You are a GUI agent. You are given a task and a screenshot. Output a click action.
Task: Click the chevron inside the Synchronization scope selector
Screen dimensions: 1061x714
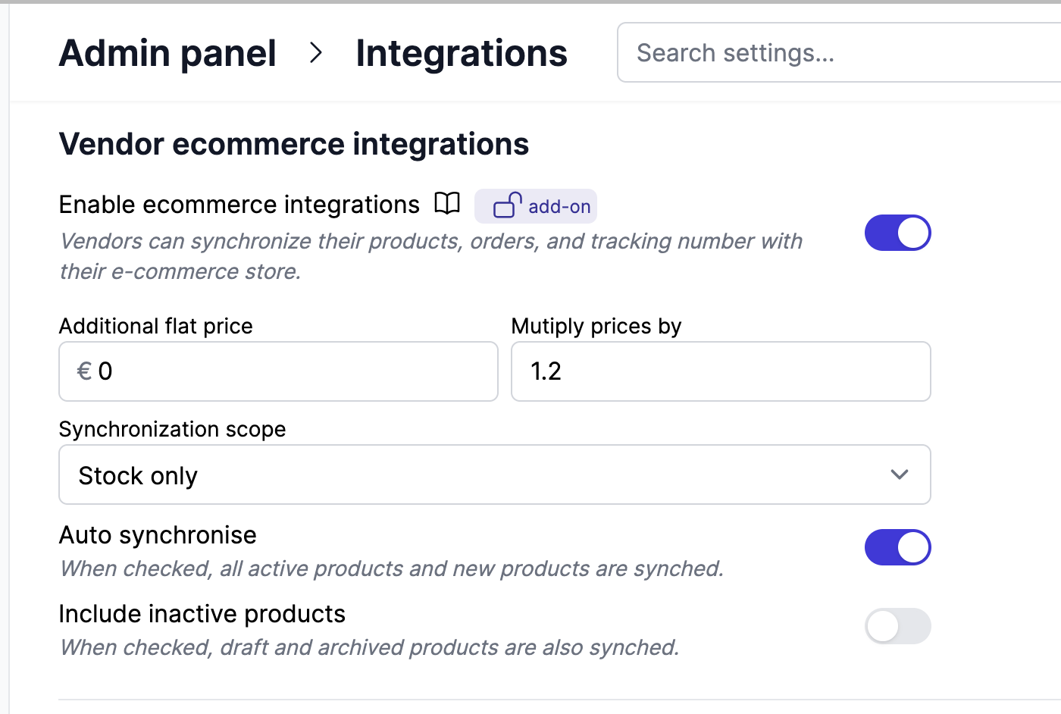(x=900, y=474)
